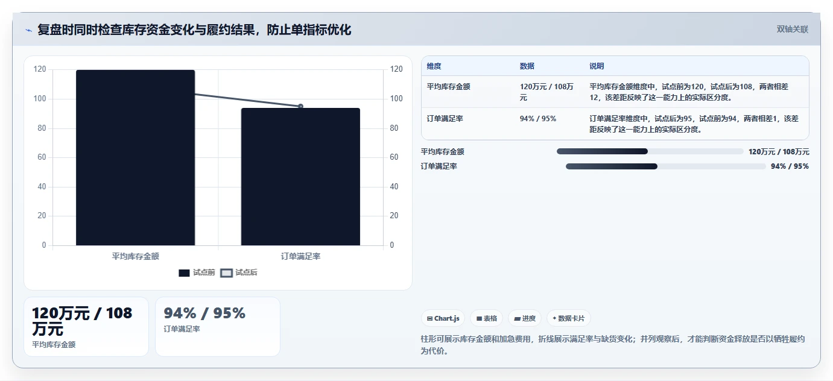The width and height of the screenshot is (833, 381).
Task: Click the 94% / 95% progress value label
Action: click(x=790, y=166)
